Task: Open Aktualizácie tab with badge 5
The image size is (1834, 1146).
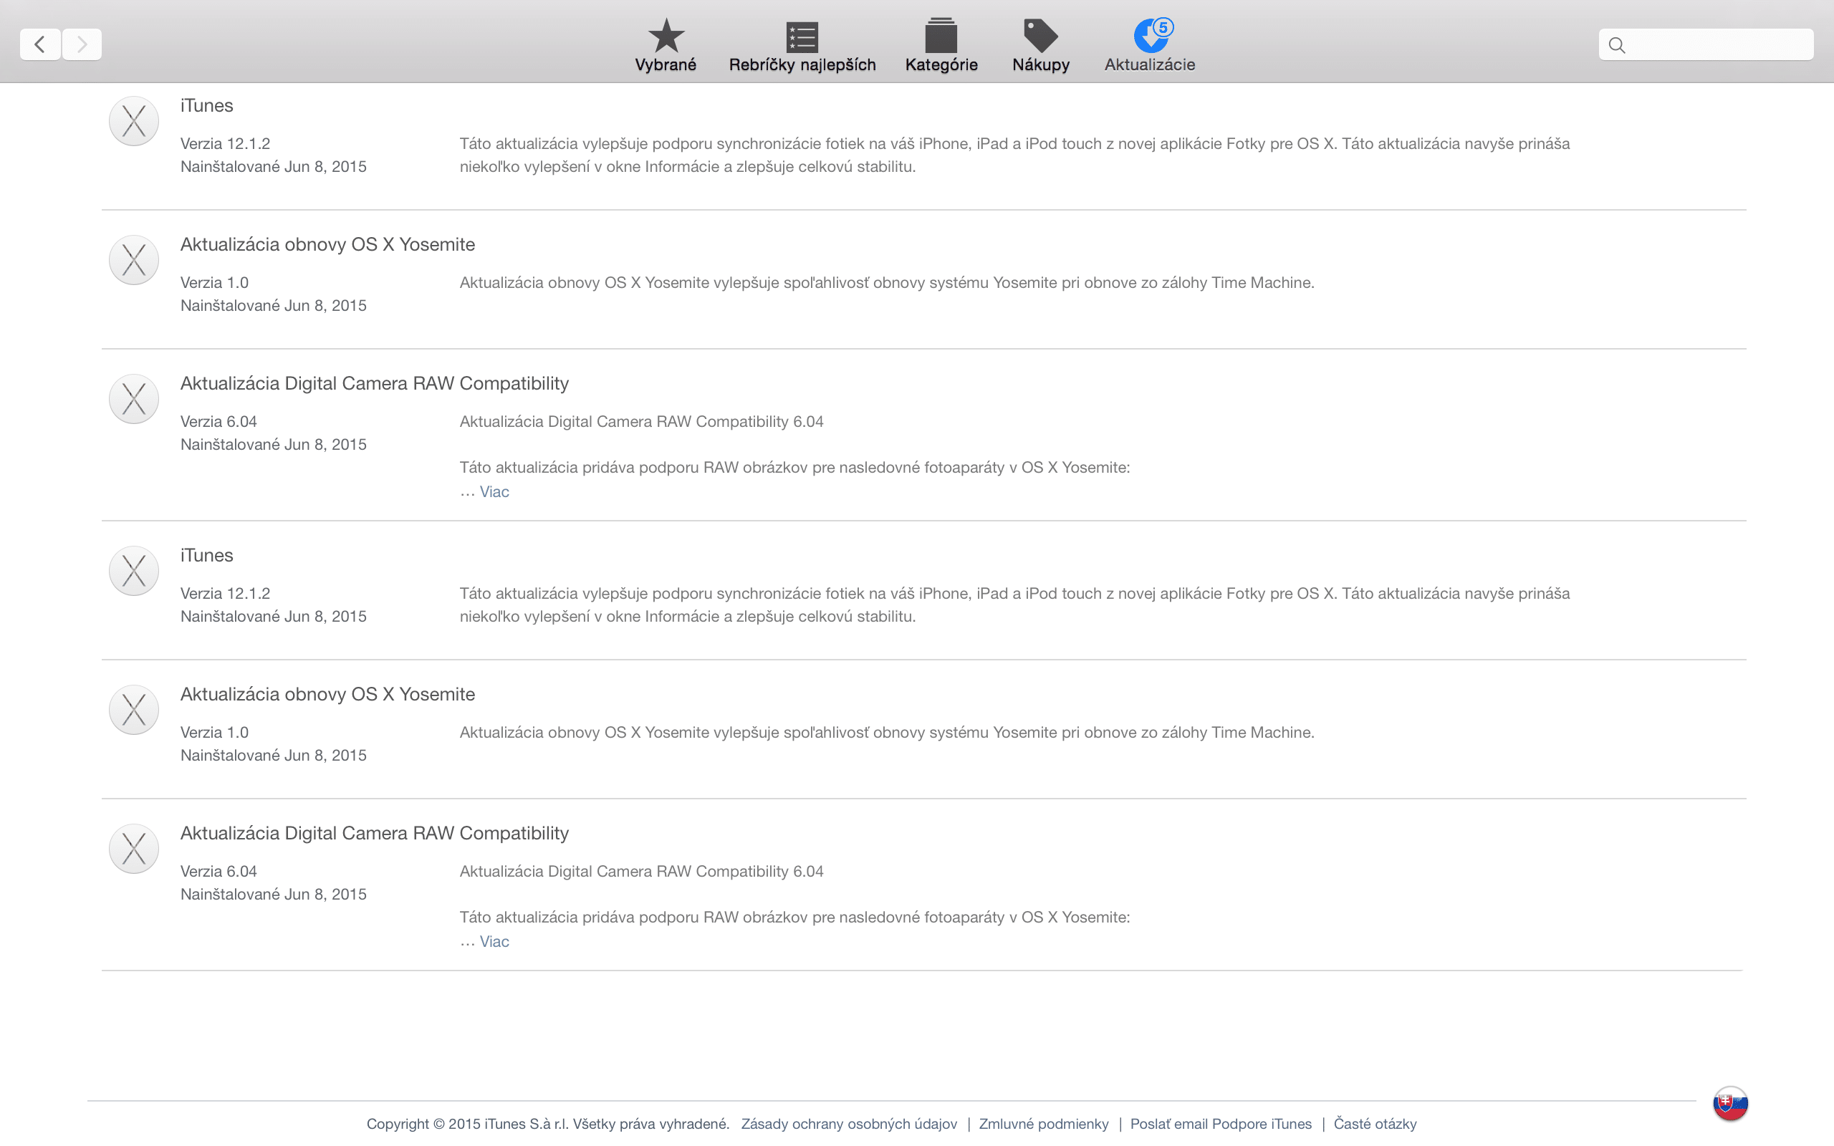Action: 1150,44
